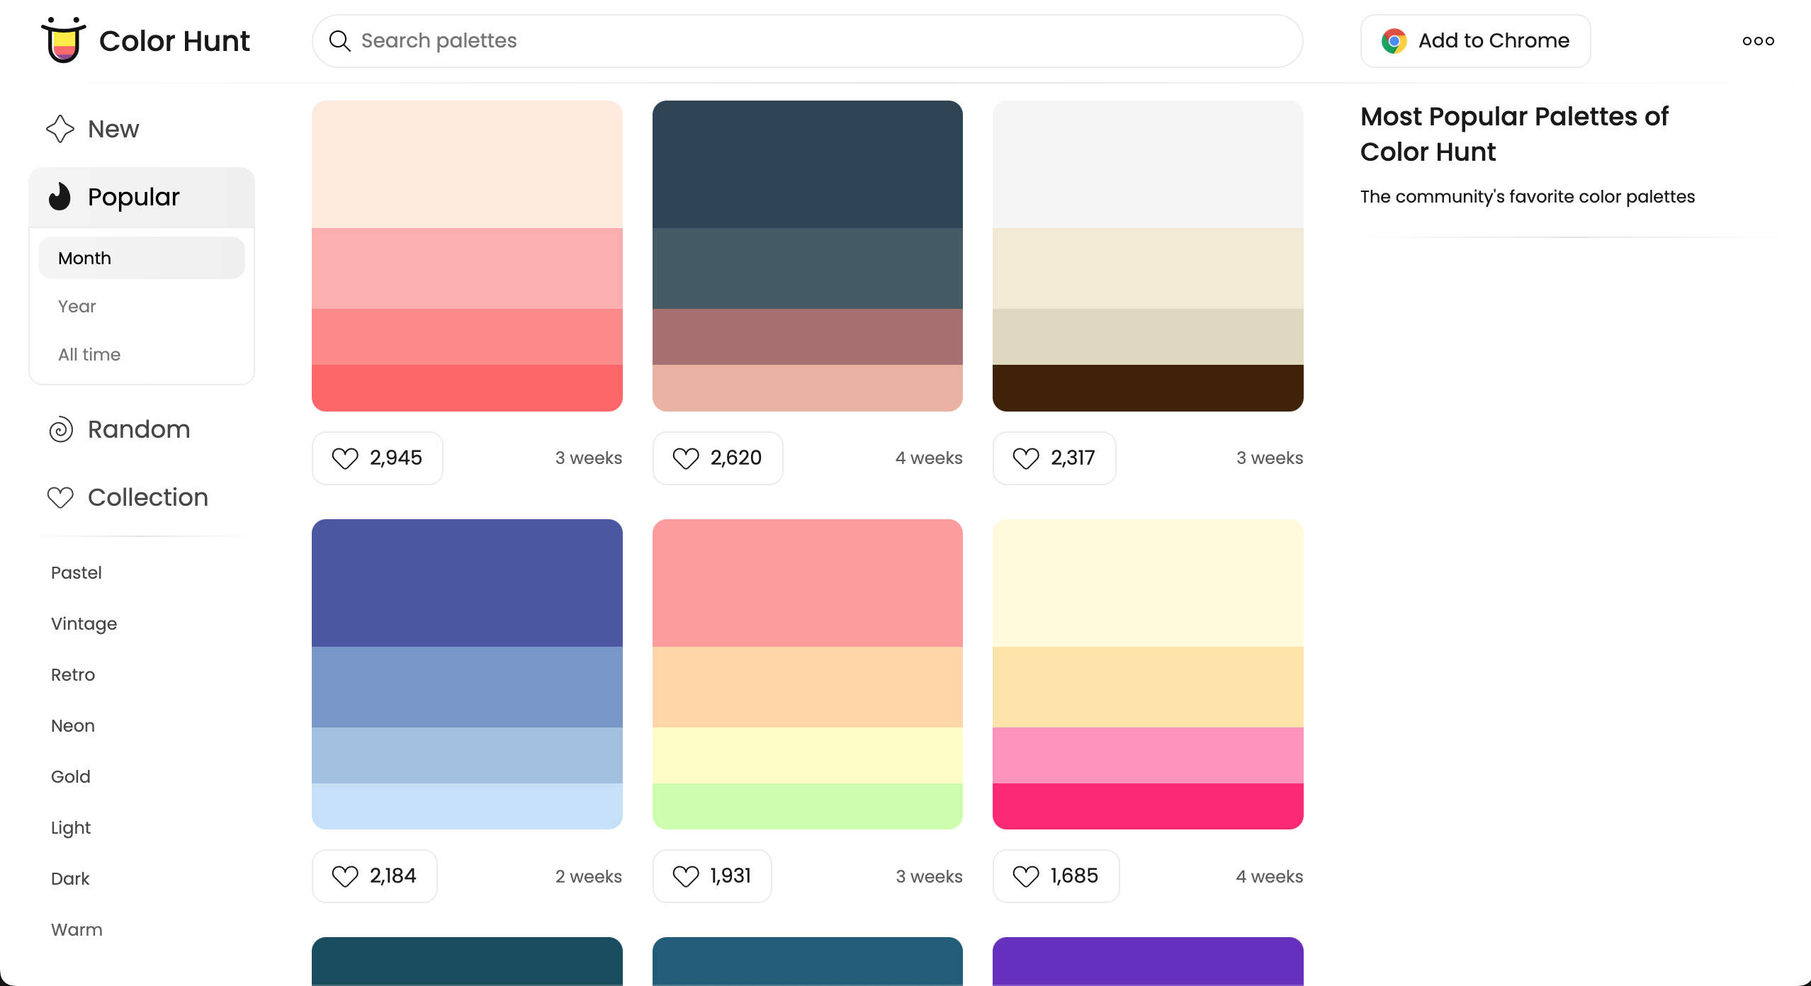This screenshot has height=986, width=1811.
Task: Select the All time popularity filter
Action: click(x=89, y=354)
